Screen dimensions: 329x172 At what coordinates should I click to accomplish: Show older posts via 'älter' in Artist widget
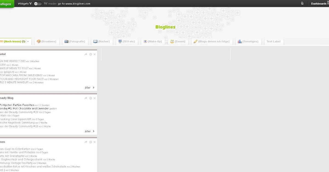point(90,88)
